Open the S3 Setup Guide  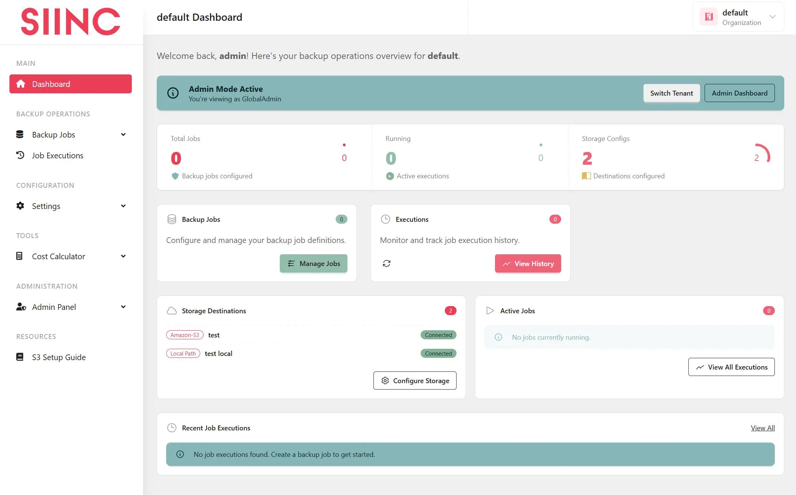(x=59, y=357)
